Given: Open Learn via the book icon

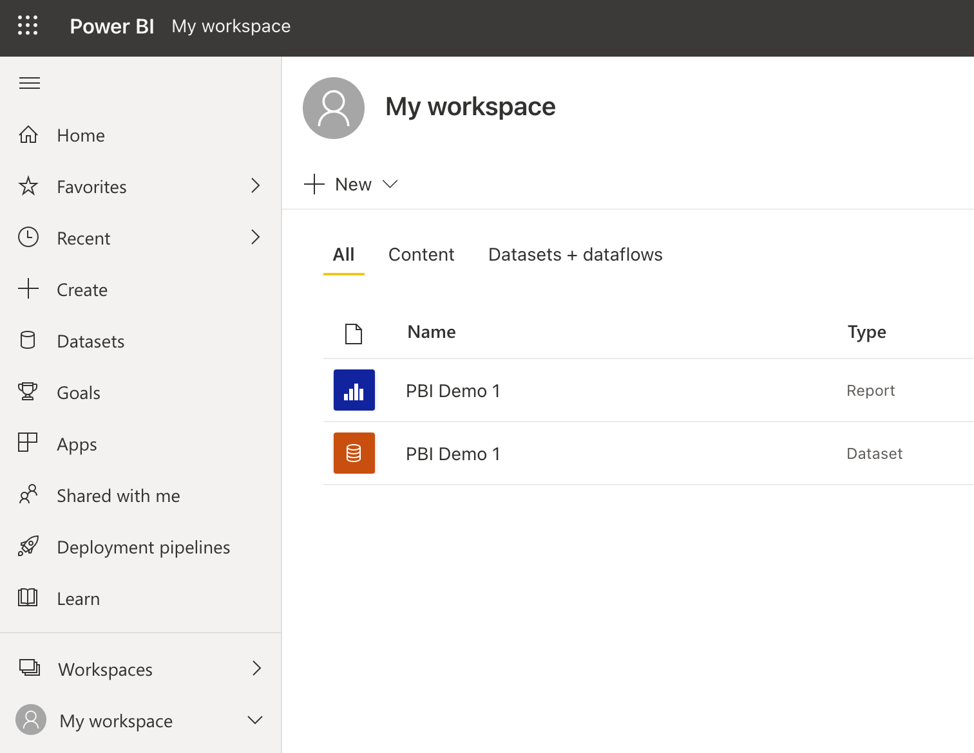Looking at the screenshot, I should (x=28, y=598).
